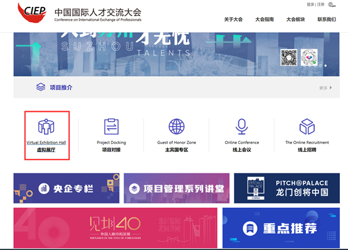Click the 中国国际人才交流大会 site title
This screenshot has height=250, width=348.
coord(98,13)
